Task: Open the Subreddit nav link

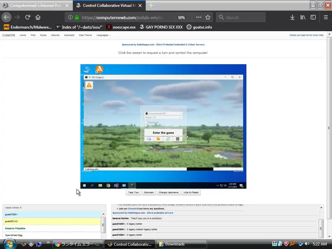Action: [69, 35]
